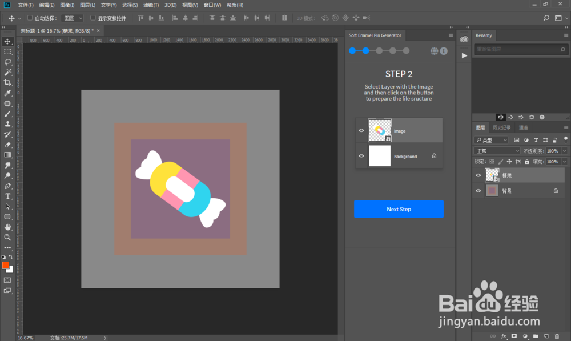Image resolution: width=571 pixels, height=341 pixels.
Task: Select the Brush tool
Action: [x=7, y=114]
